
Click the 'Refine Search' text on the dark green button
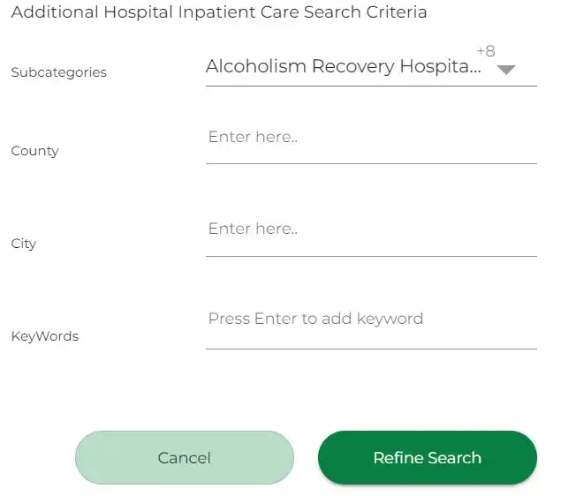[427, 457]
